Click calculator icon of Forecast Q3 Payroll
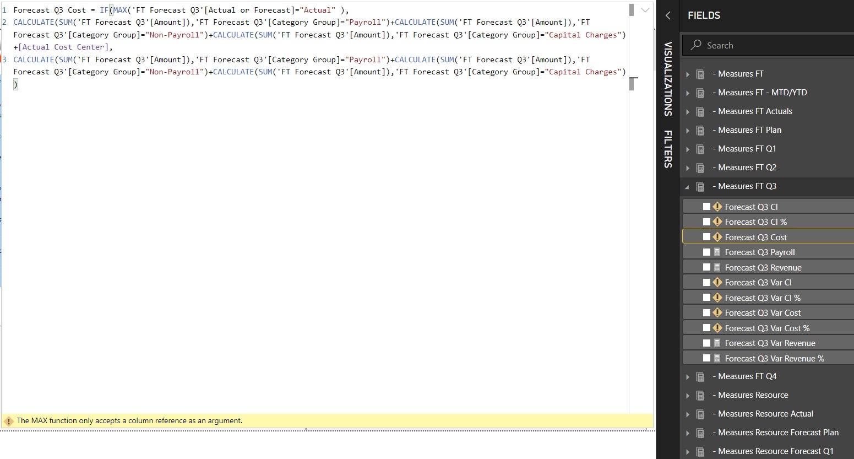 717,252
